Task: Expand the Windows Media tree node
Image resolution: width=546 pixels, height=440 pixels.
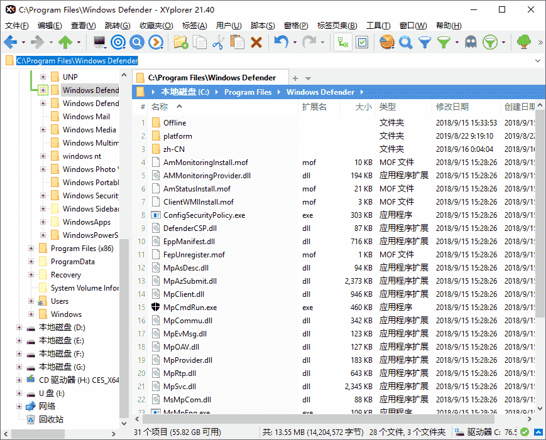Action: (43, 130)
